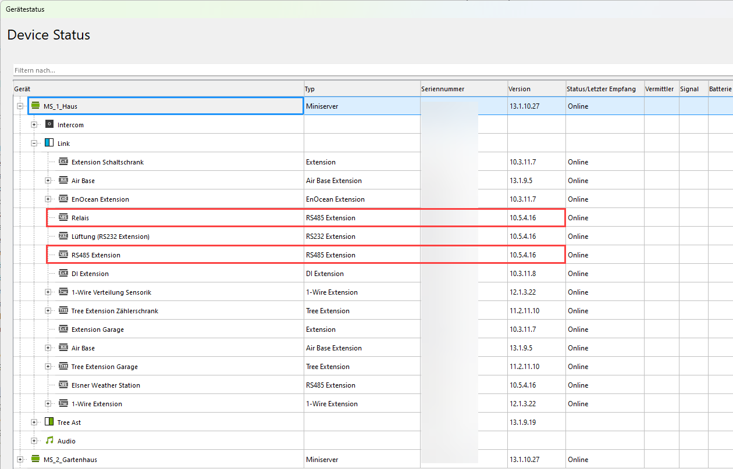The width and height of the screenshot is (733, 469).
Task: Click the Filtern nach search field
Action: click(x=372, y=70)
